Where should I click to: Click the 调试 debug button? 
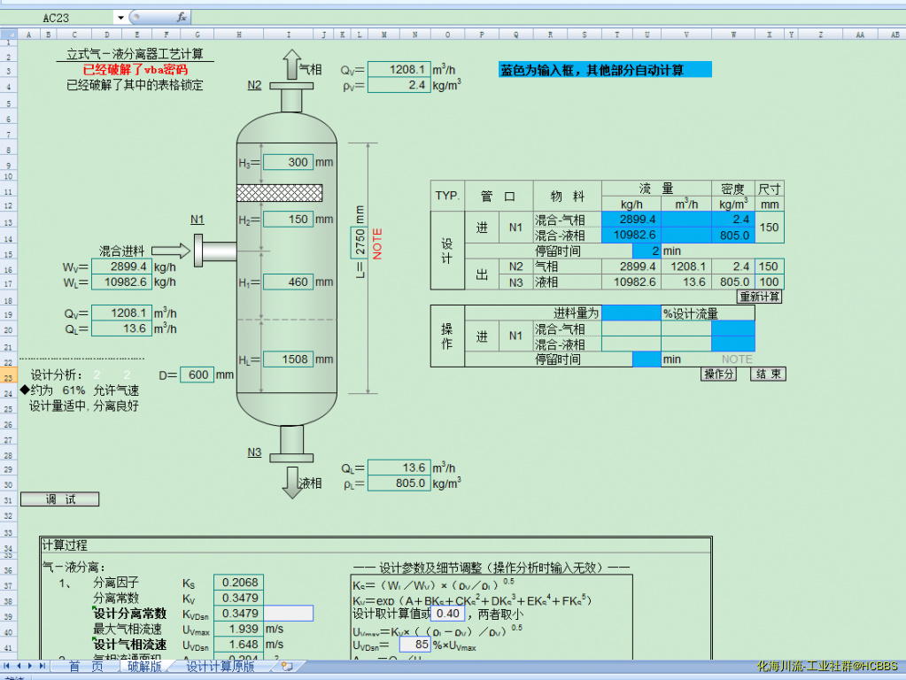point(59,499)
